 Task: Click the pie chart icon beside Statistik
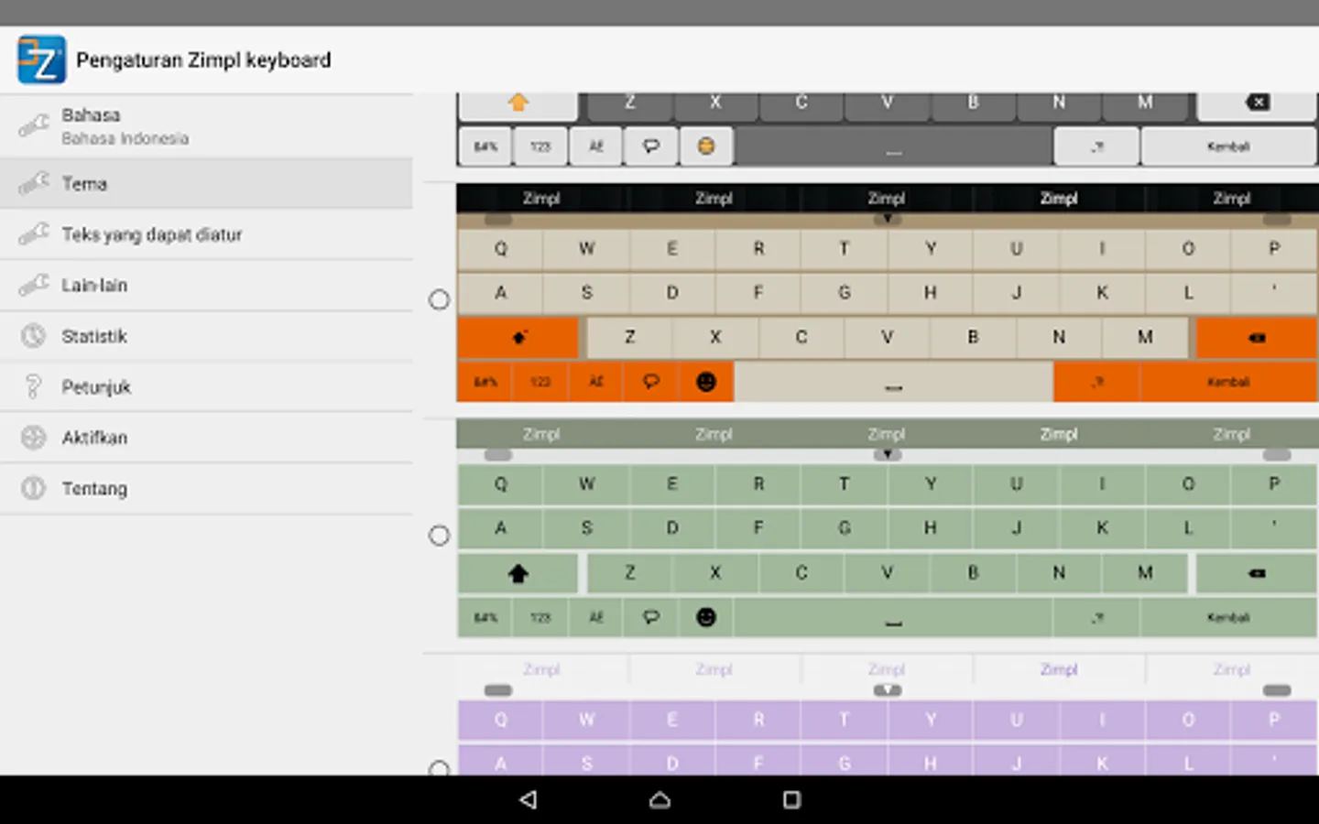coord(34,336)
